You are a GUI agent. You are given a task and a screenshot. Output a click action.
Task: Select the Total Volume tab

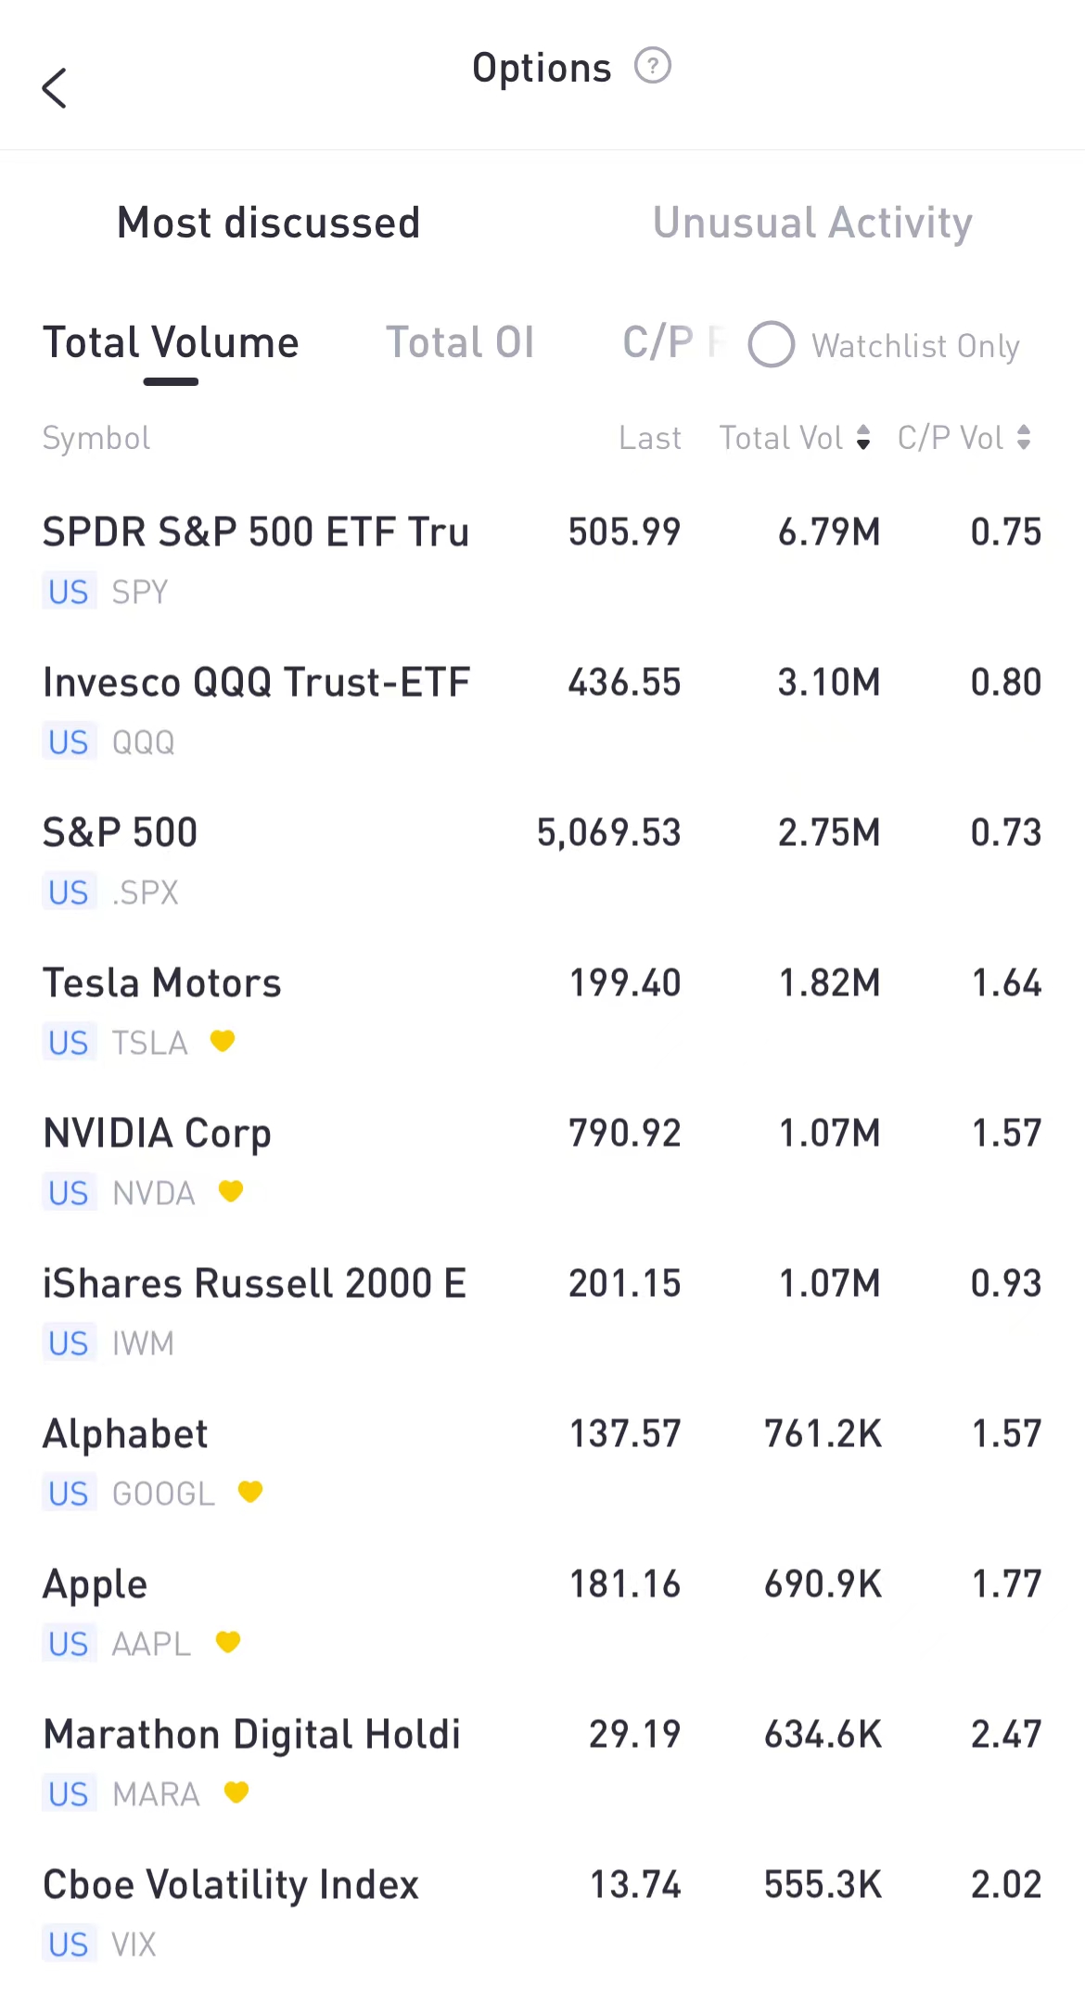[x=172, y=343]
